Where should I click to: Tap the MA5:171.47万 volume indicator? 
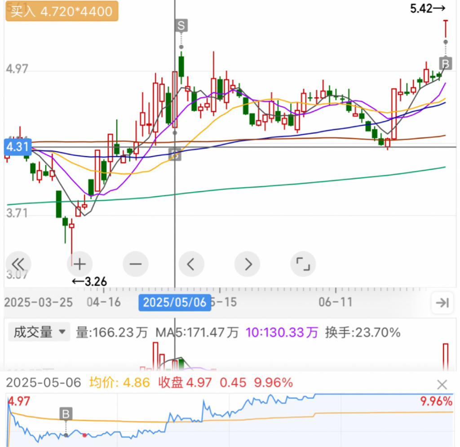197,332
